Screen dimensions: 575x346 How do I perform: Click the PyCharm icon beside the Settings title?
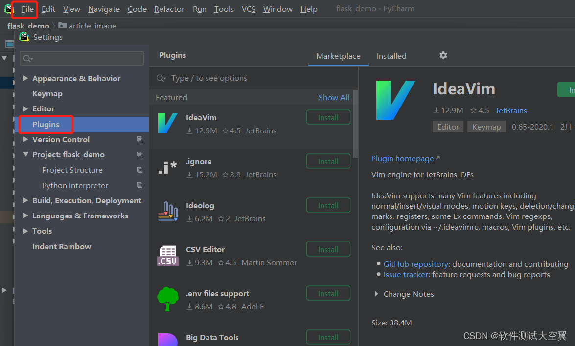24,37
